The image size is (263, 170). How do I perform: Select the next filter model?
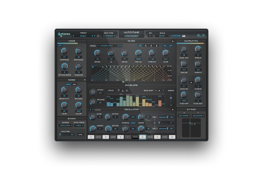121,46
